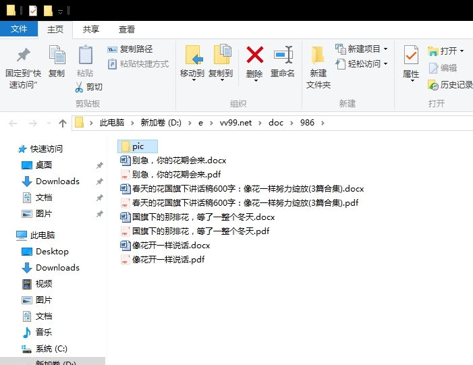The image size is (473, 365).
Task: Navigate back with the back arrow
Action: (13, 123)
